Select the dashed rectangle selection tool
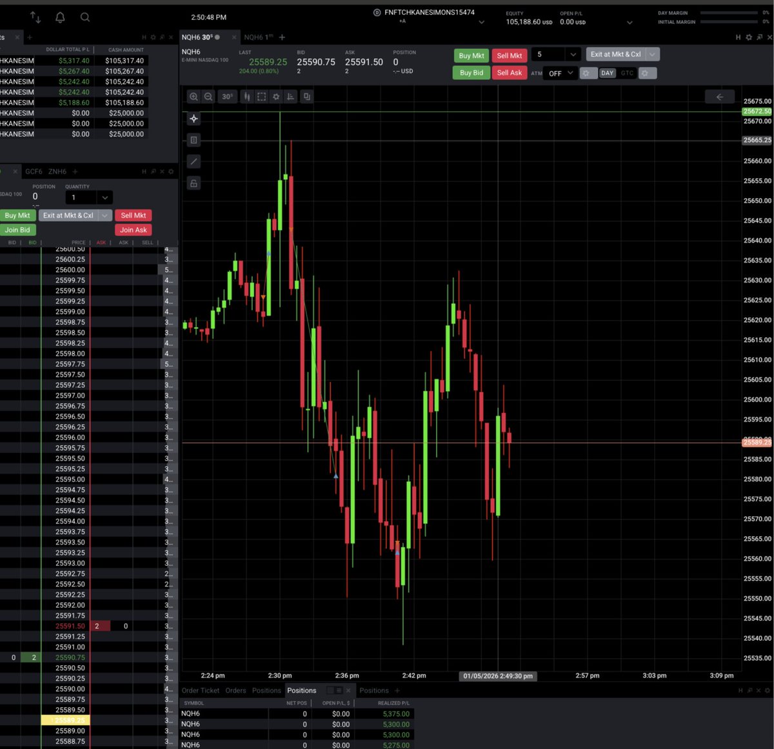 (261, 97)
